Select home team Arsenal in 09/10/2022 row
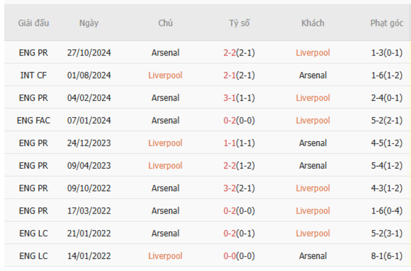 tap(166, 188)
